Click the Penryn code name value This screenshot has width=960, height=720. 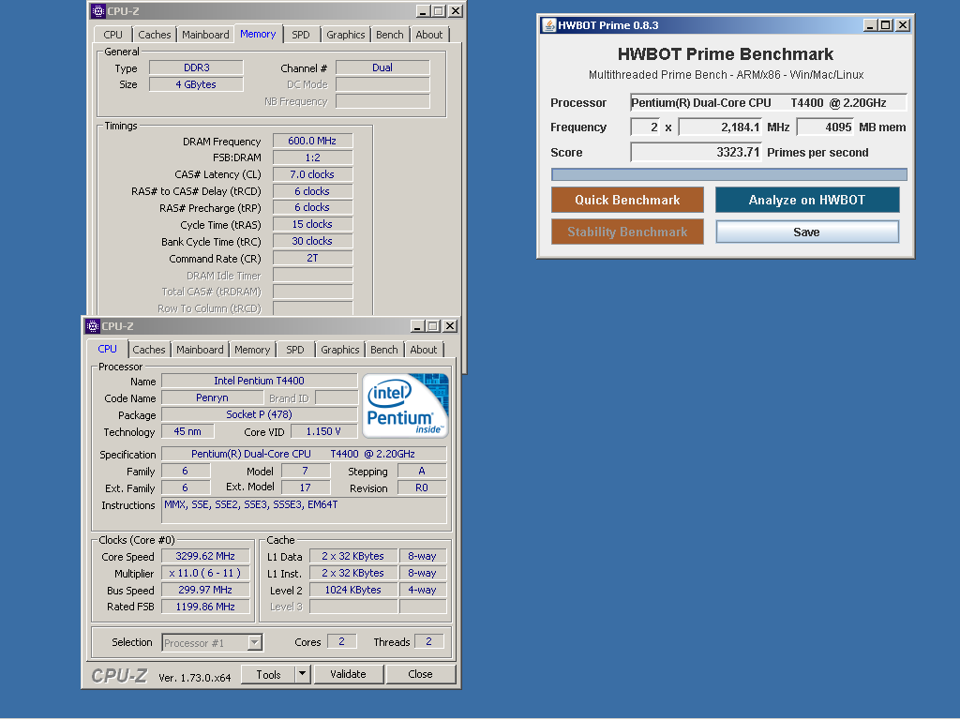click(x=213, y=397)
